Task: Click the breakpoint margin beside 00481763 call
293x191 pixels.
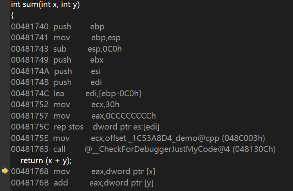Action: tap(5, 150)
